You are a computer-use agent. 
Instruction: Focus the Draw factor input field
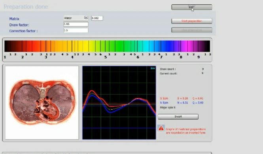pos(76,24)
